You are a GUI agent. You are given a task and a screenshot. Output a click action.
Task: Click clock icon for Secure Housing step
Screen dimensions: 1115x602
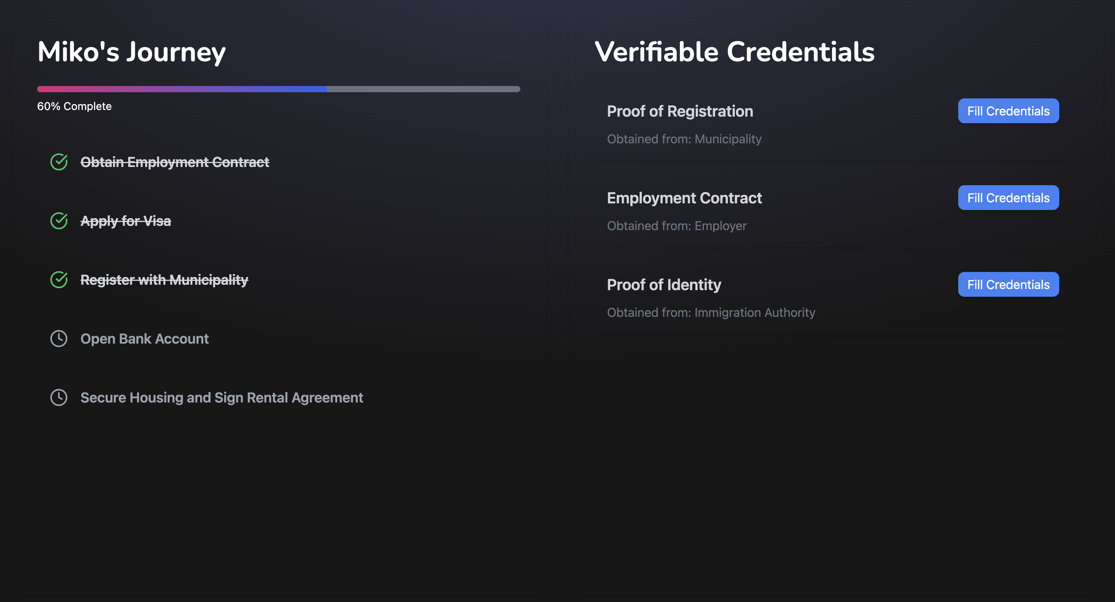click(x=59, y=397)
